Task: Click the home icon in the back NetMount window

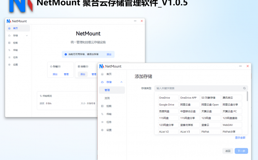Action: coord(10,28)
